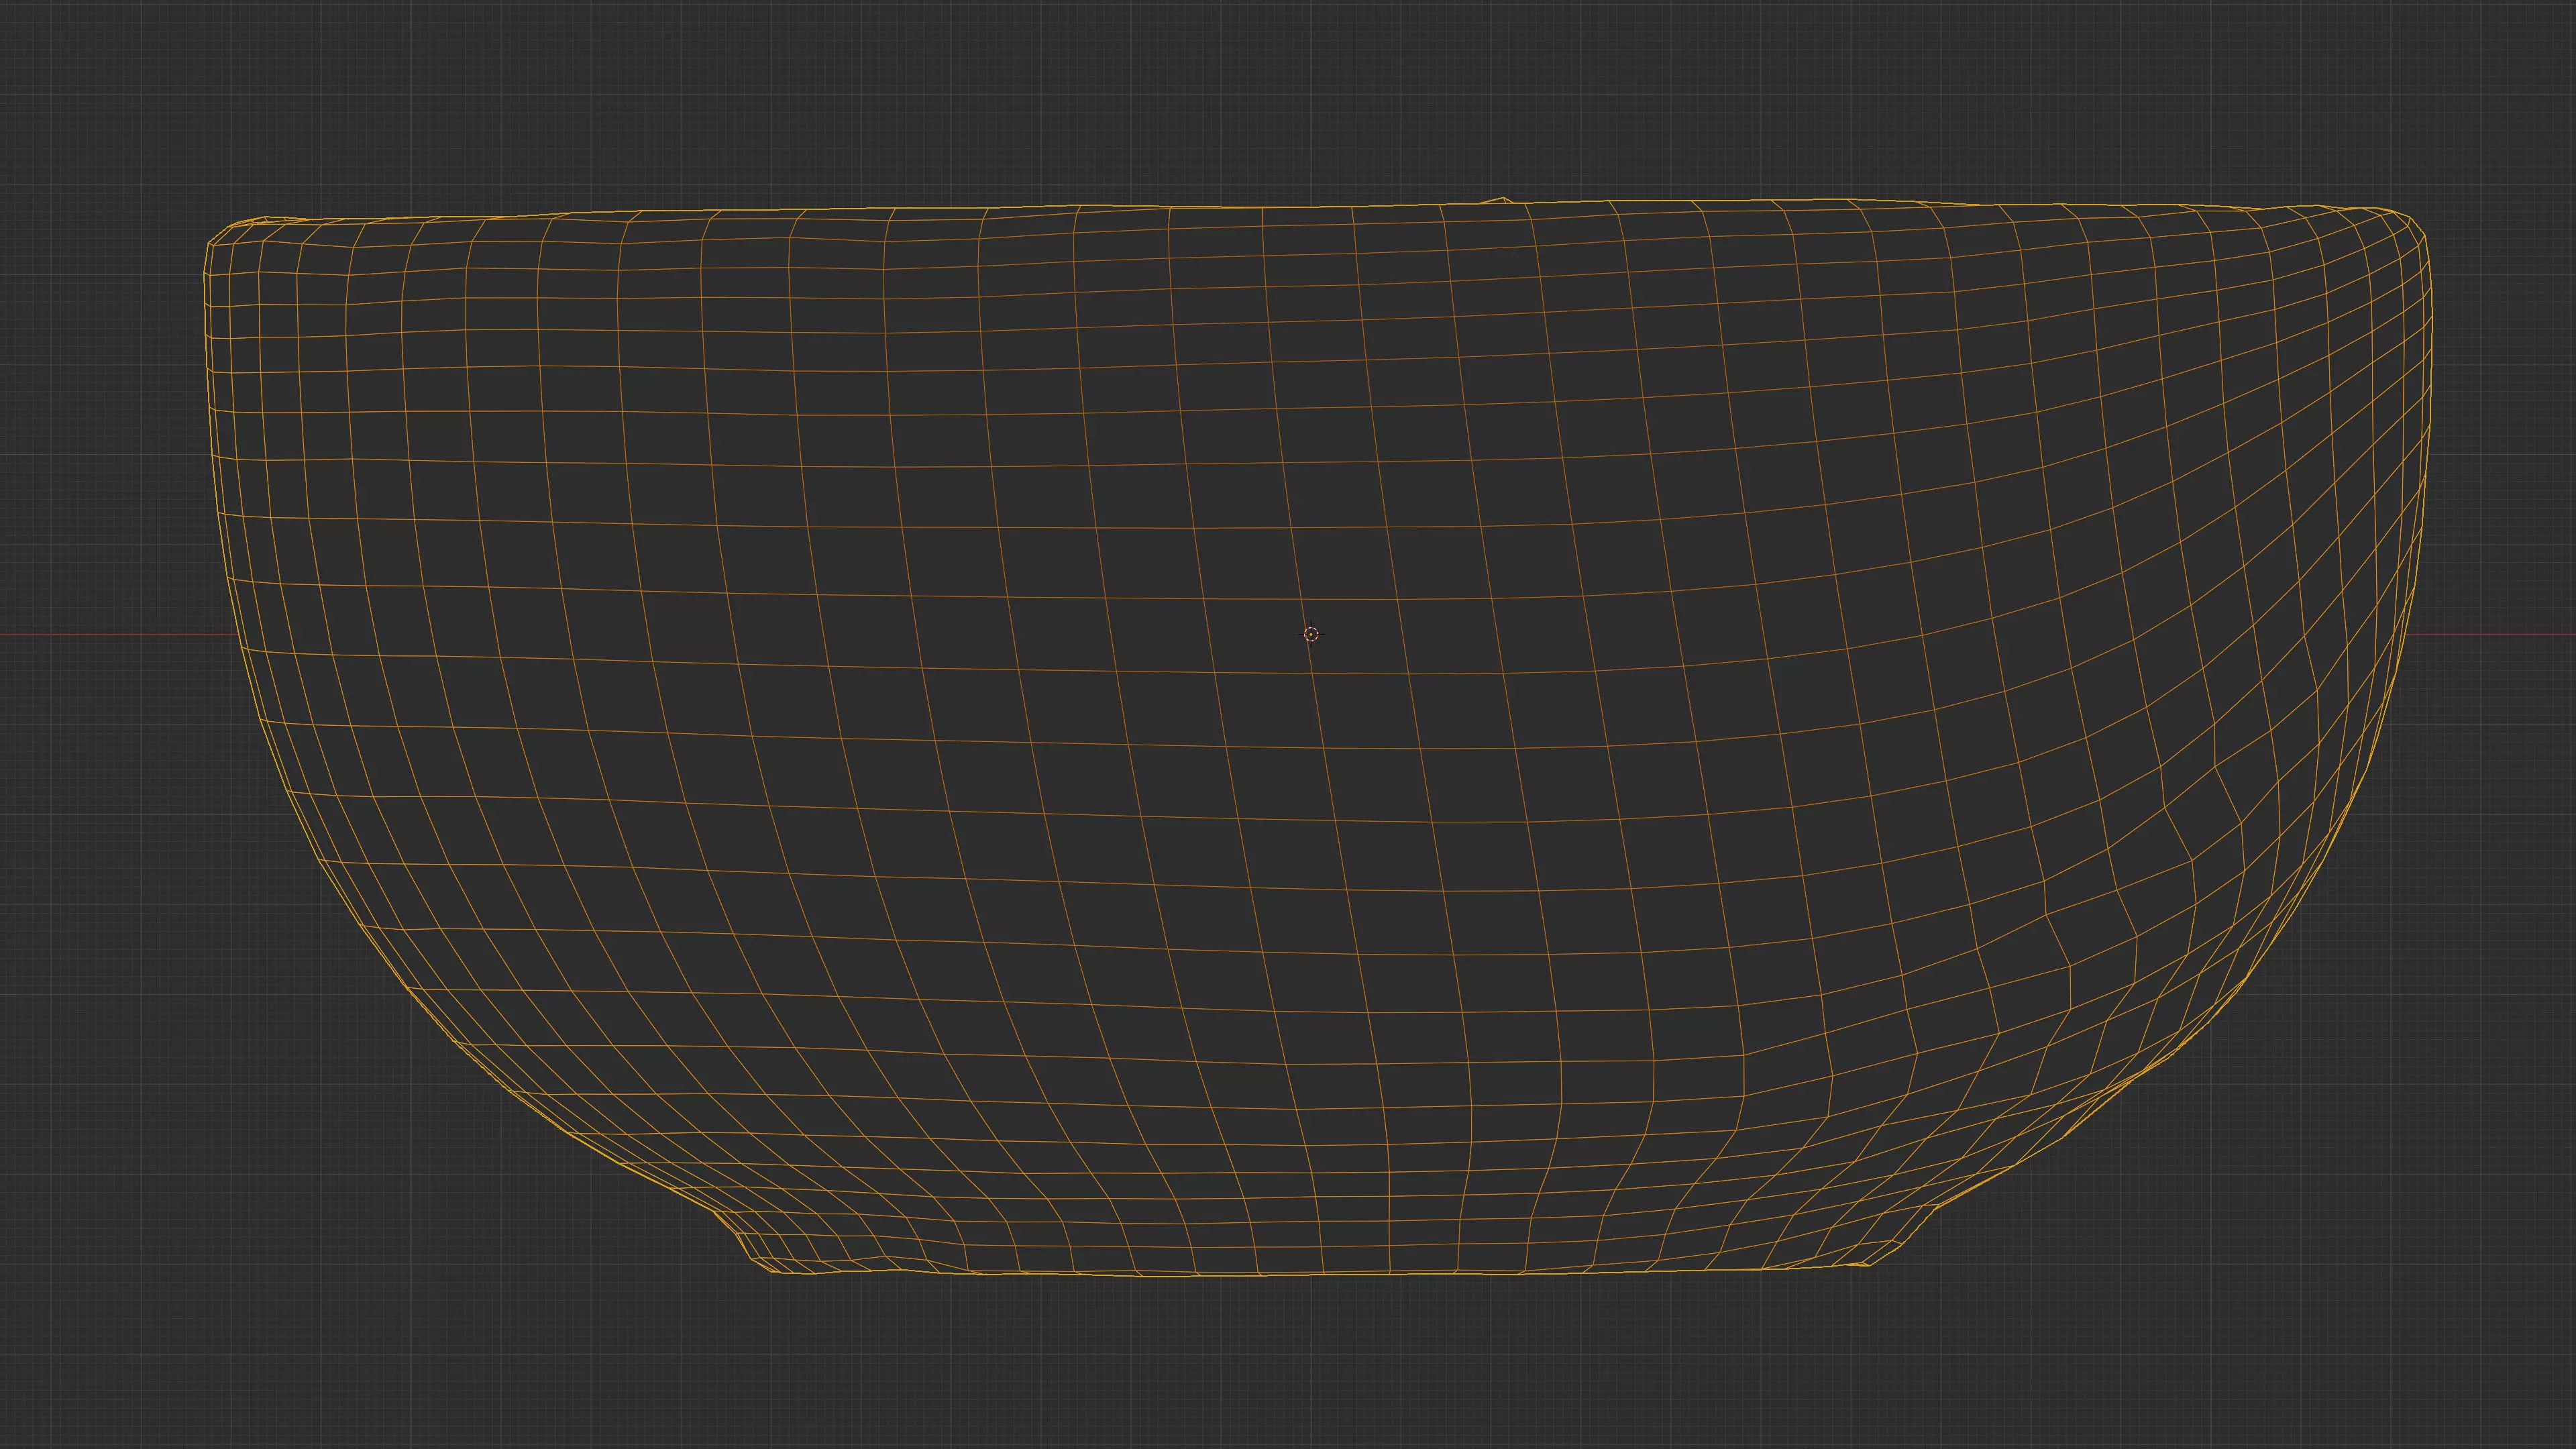The width and height of the screenshot is (2576, 1449).
Task: Click the red X axis line at right
Action: coord(2490,634)
